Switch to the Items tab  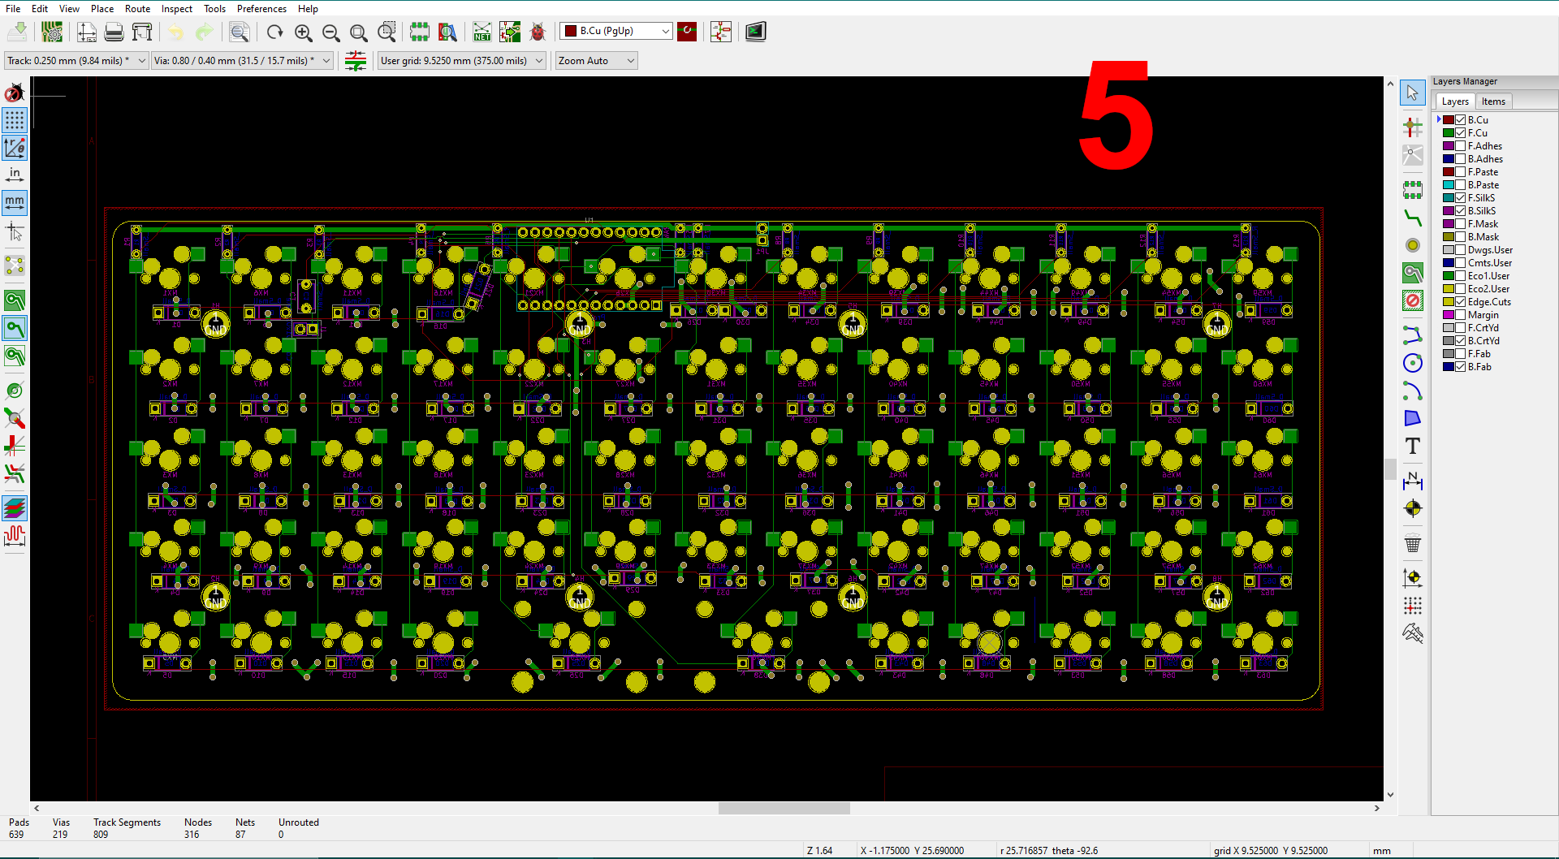click(x=1493, y=101)
